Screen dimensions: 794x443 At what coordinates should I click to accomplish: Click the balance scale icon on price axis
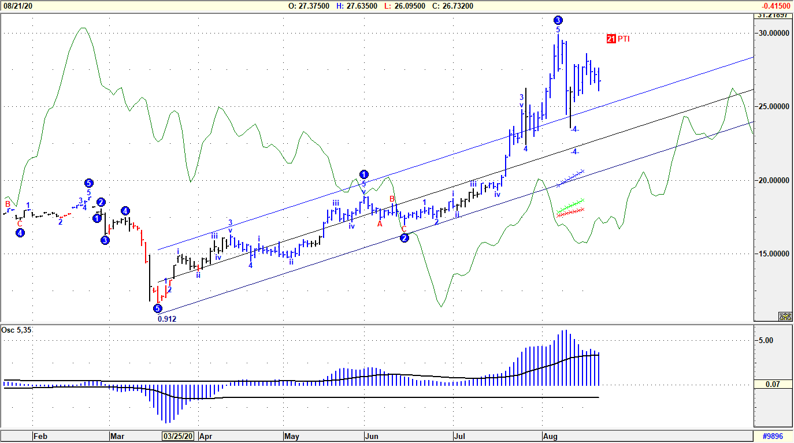coord(785,316)
